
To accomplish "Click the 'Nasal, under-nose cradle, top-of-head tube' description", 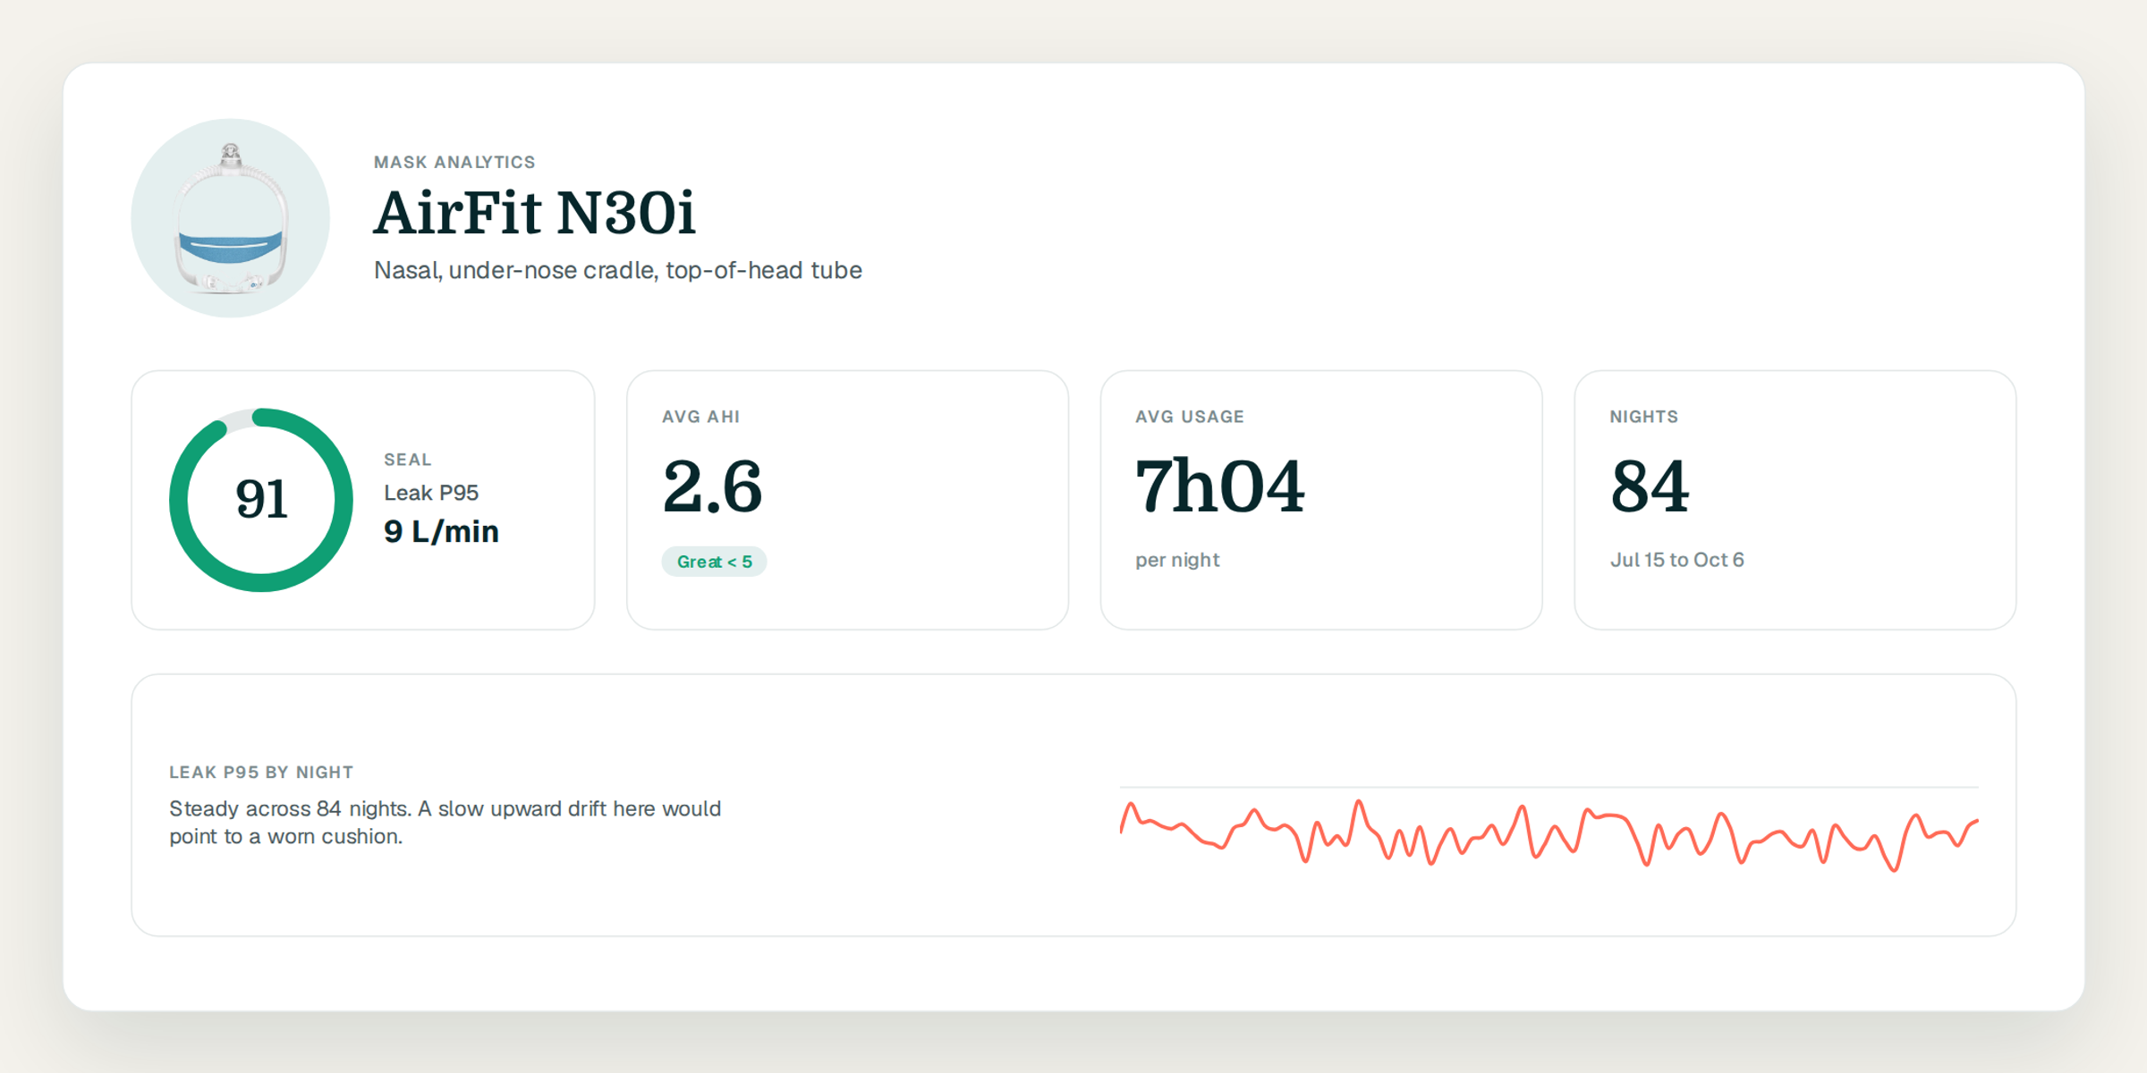I will click(x=618, y=270).
